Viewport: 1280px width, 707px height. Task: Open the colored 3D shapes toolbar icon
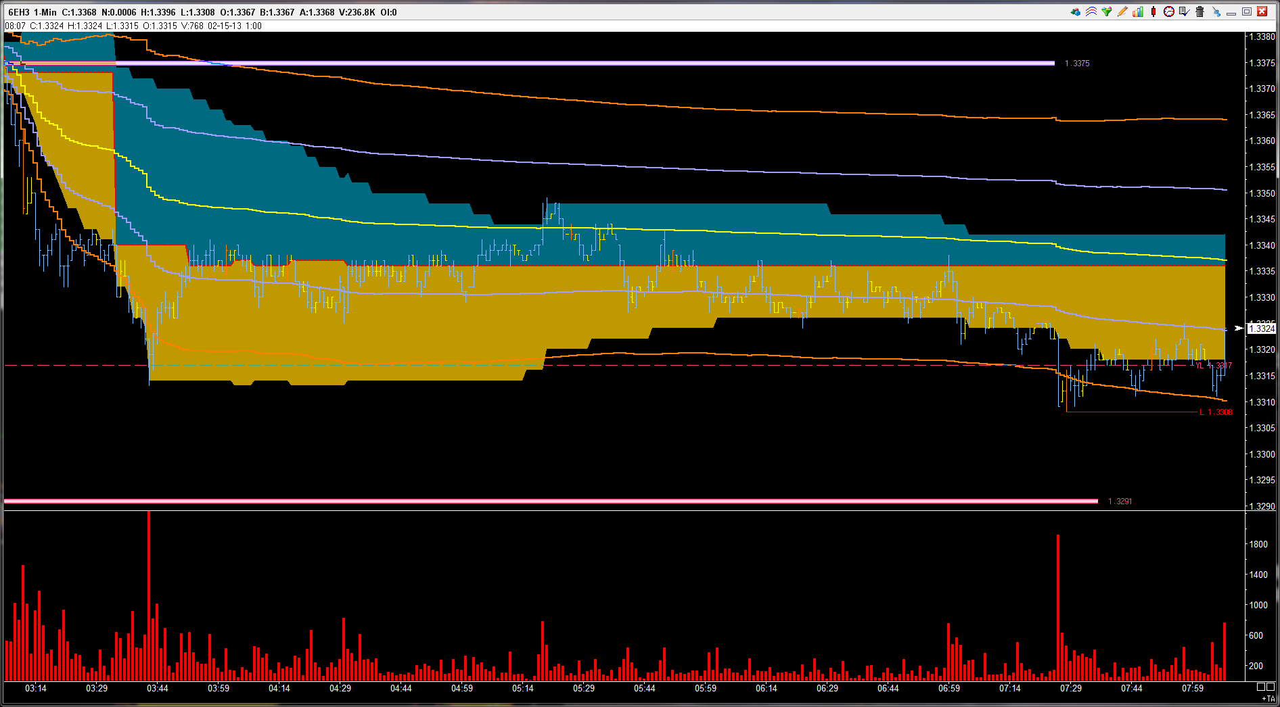tap(1076, 12)
